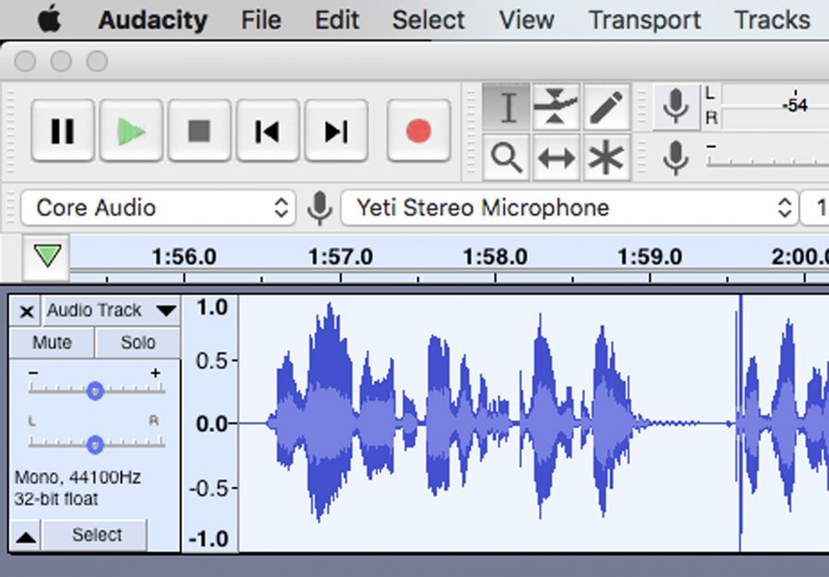Skip to end of track
This screenshot has height=577, width=829.
pyautogui.click(x=335, y=132)
